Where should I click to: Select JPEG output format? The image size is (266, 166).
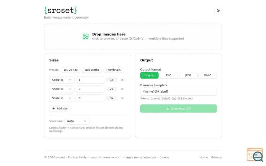coord(188,75)
